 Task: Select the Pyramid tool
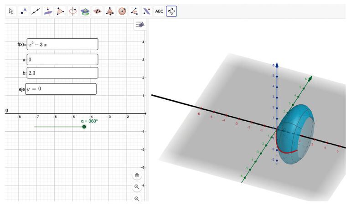click(110, 11)
